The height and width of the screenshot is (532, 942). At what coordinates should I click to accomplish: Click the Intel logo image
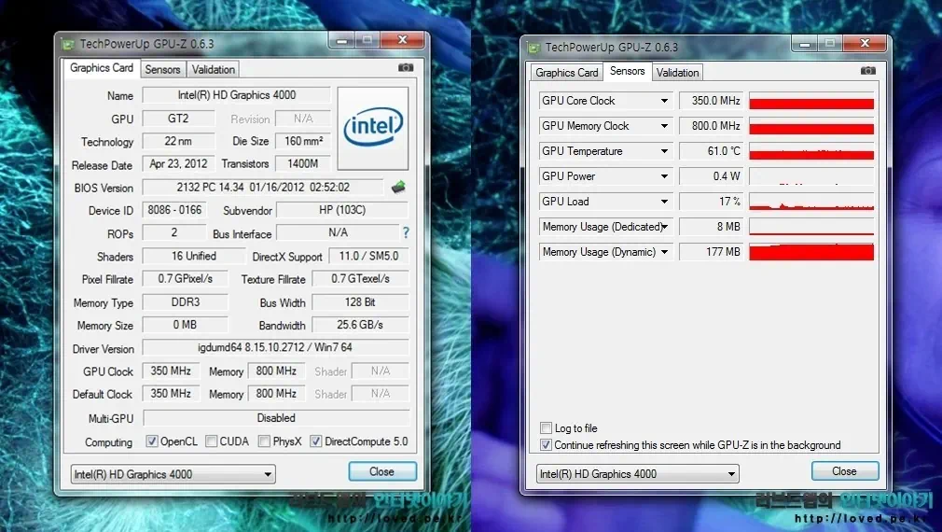pyautogui.click(x=373, y=128)
